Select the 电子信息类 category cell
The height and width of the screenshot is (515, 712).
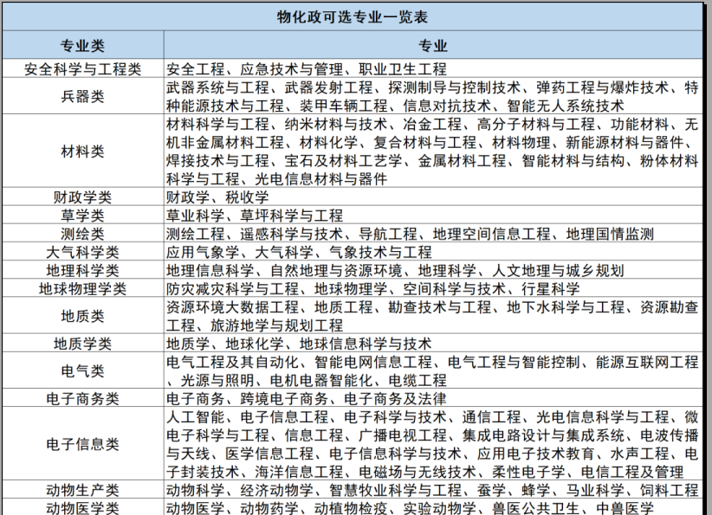tap(83, 444)
